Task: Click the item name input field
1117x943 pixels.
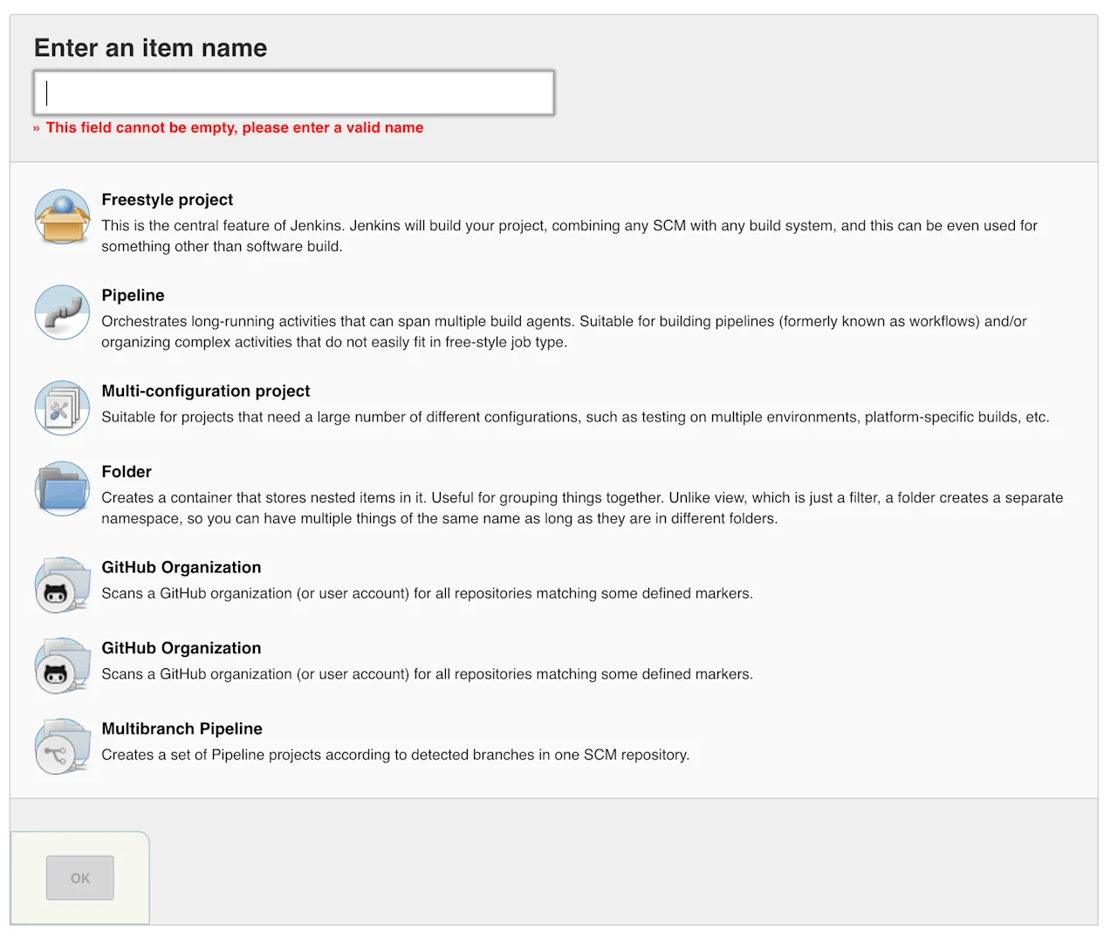Action: [x=293, y=92]
